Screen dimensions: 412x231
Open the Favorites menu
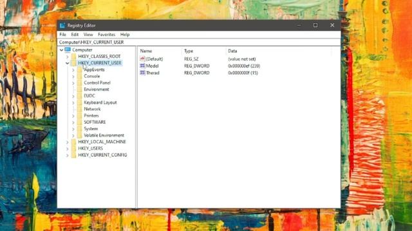(x=106, y=35)
